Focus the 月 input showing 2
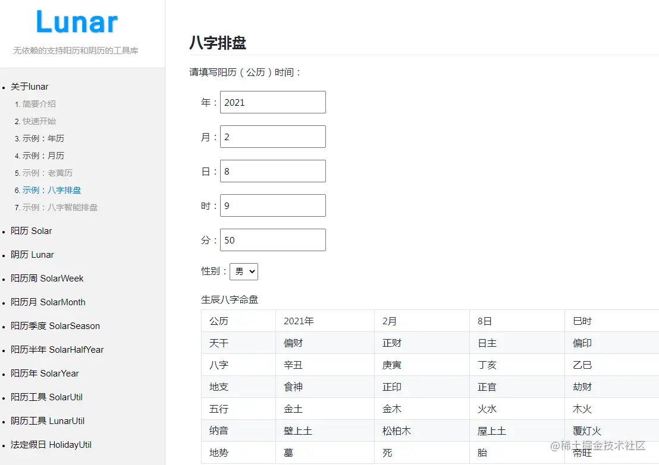Viewport: 659px width, 465px height. pos(273,137)
